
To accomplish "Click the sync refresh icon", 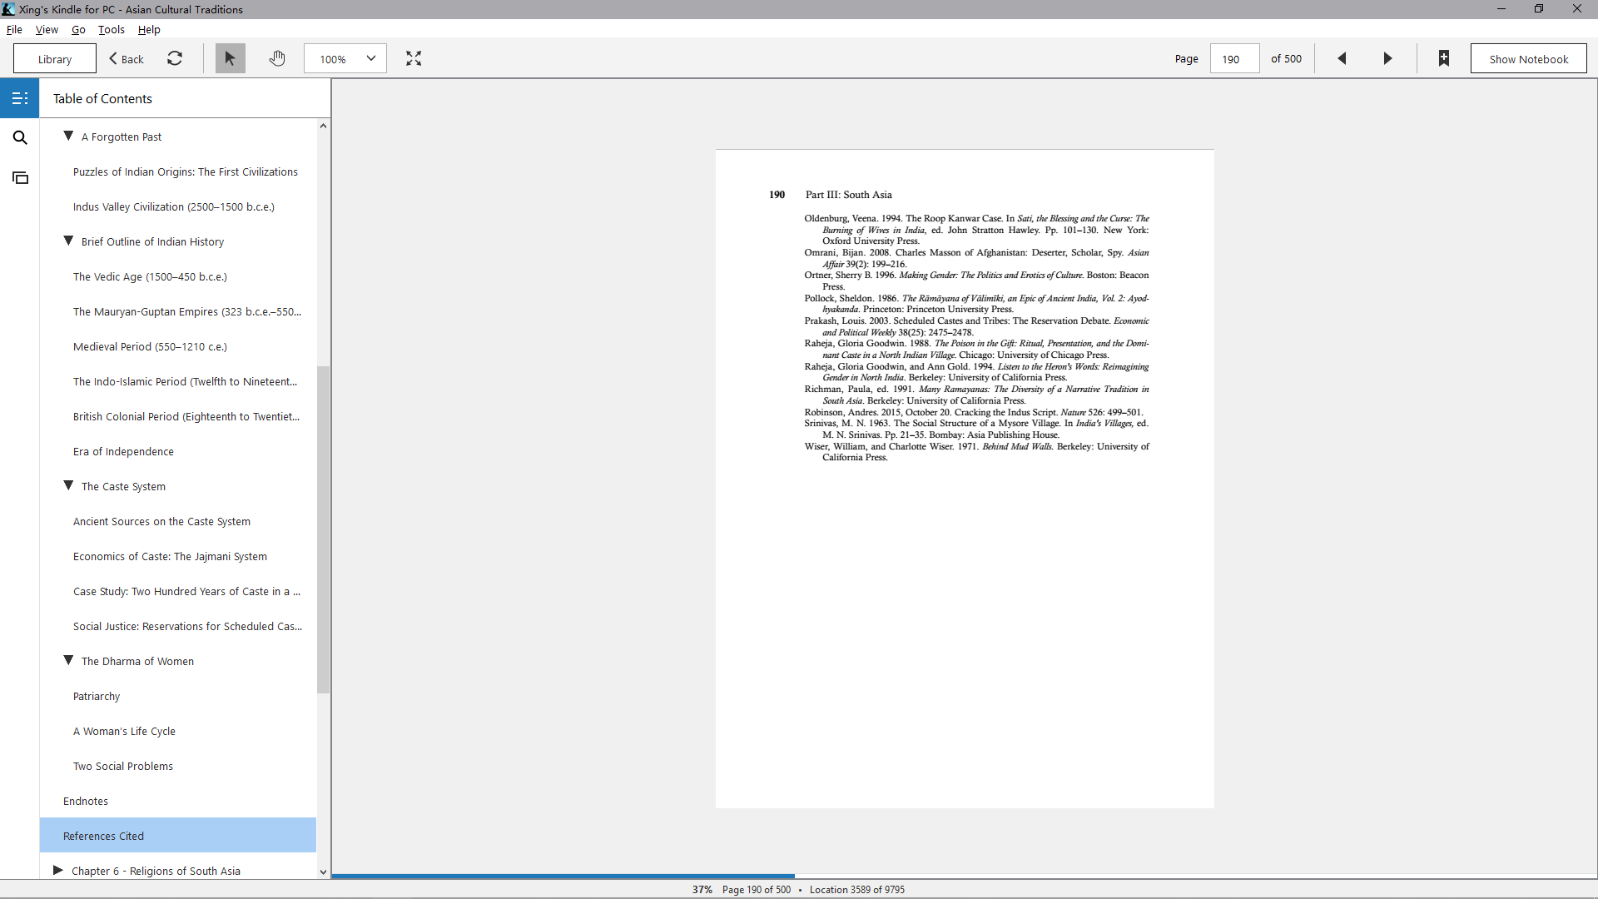I will coord(175,59).
